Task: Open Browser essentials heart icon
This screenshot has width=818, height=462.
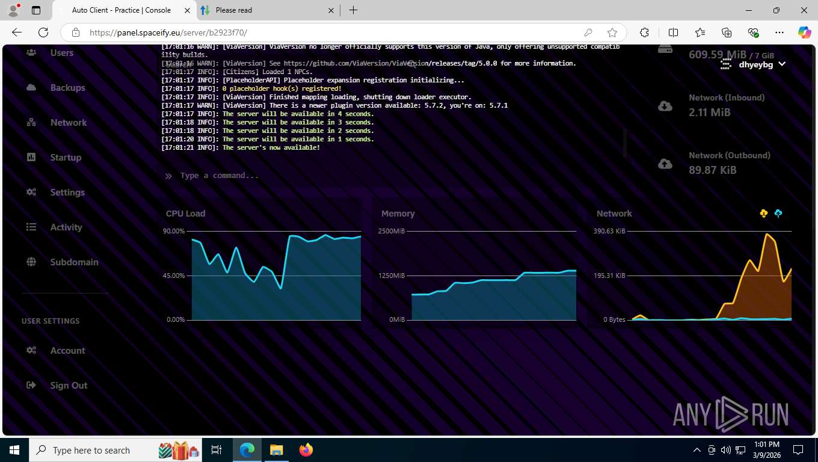Action: click(x=753, y=32)
